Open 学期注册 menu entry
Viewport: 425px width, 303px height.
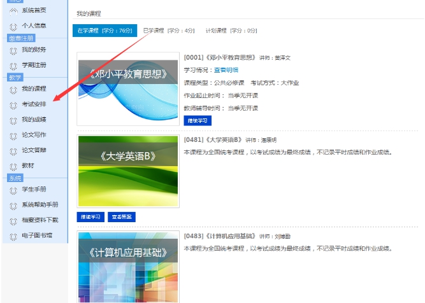pyautogui.click(x=34, y=65)
